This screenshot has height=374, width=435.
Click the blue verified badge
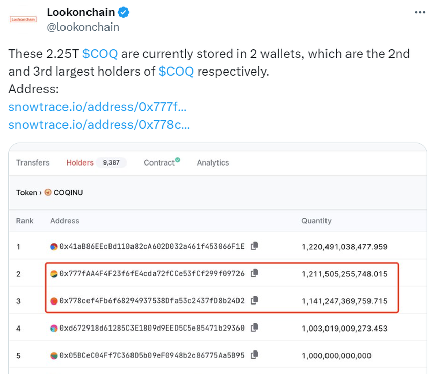pos(125,12)
